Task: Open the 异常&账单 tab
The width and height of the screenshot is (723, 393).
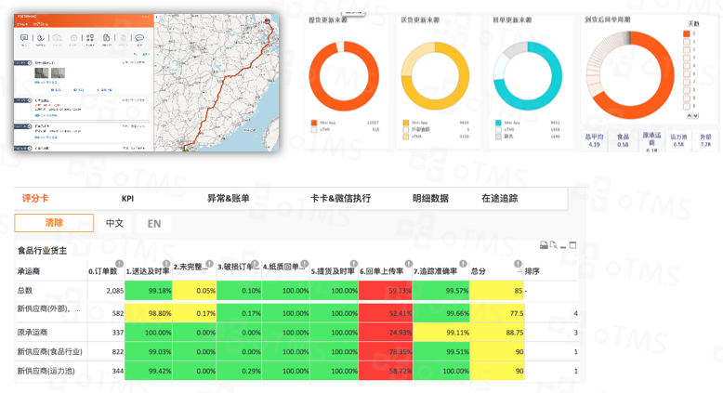Action: click(228, 199)
